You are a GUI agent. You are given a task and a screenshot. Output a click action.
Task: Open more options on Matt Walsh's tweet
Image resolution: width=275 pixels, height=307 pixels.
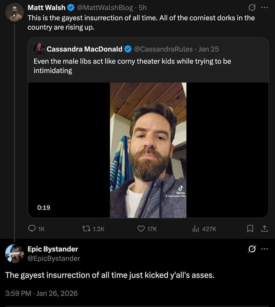(x=264, y=7)
